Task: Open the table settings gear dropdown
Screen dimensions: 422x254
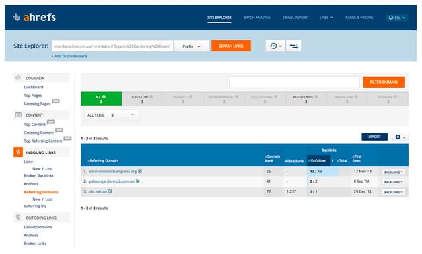Action: click(x=400, y=137)
